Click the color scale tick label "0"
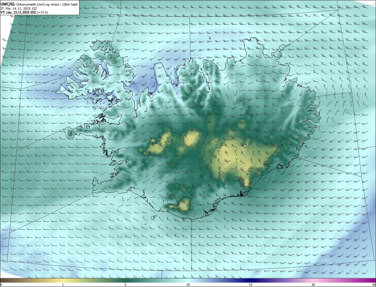376x287 pixels. click(x=1, y=285)
